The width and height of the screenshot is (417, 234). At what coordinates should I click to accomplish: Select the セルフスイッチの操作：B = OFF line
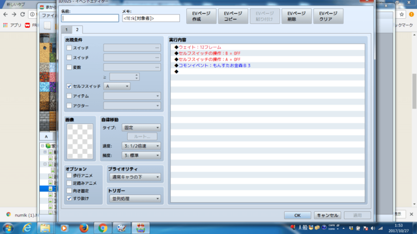click(x=268, y=53)
